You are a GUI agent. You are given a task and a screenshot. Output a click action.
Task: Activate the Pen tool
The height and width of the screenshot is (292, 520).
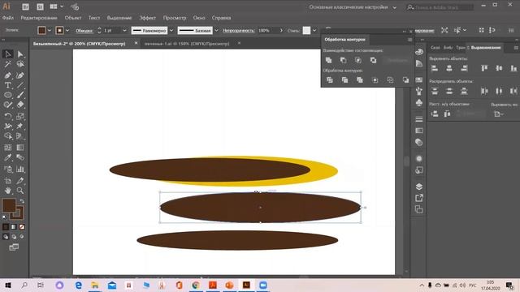point(8,75)
